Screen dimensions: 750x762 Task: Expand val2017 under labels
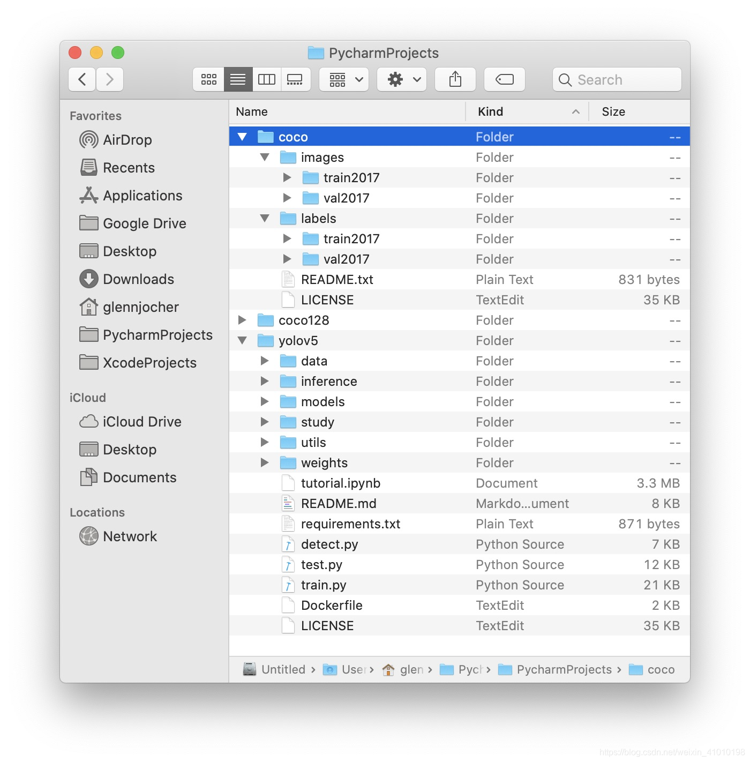(x=287, y=259)
